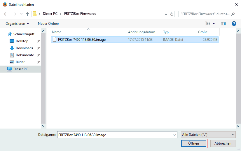Click the Öffnen button
241x151 pixels.
(194, 143)
